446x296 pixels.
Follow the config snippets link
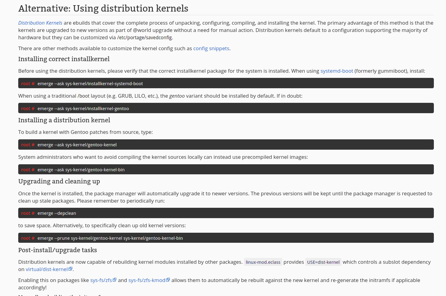(x=211, y=48)
